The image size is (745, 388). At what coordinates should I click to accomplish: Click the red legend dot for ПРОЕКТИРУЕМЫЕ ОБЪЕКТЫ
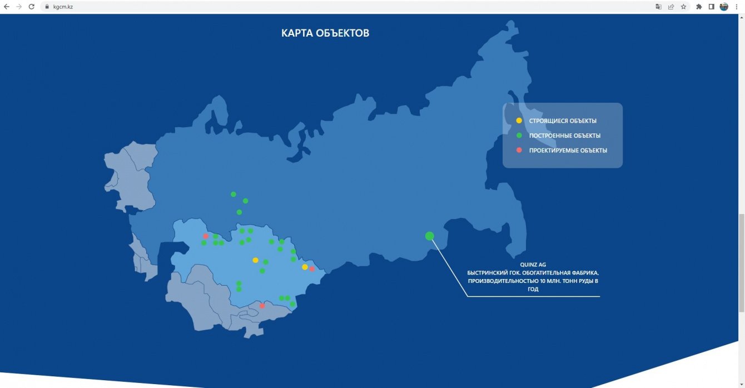pyautogui.click(x=519, y=150)
